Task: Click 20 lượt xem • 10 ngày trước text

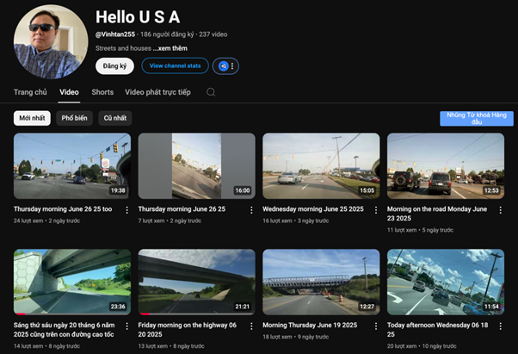Action: [422, 346]
